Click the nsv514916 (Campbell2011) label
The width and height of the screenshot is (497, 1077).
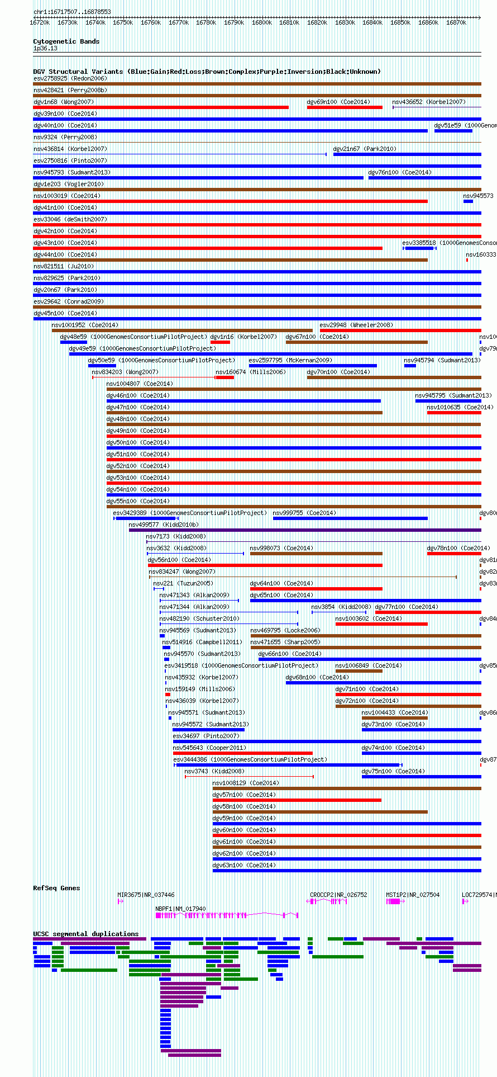[x=203, y=642]
